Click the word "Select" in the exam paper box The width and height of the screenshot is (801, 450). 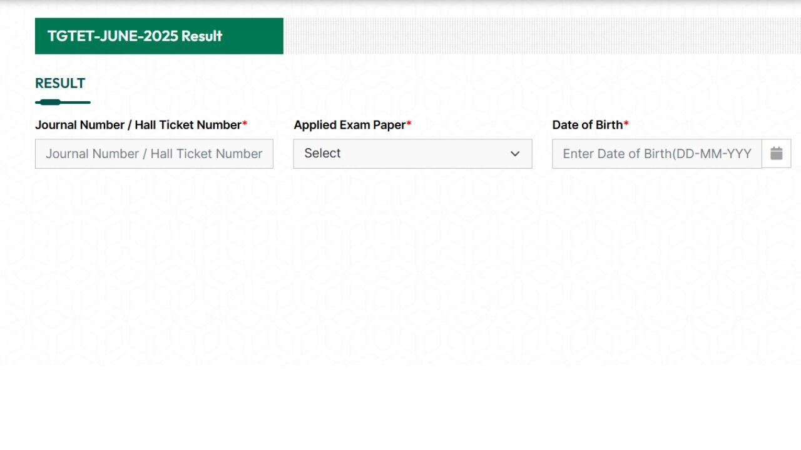click(322, 154)
